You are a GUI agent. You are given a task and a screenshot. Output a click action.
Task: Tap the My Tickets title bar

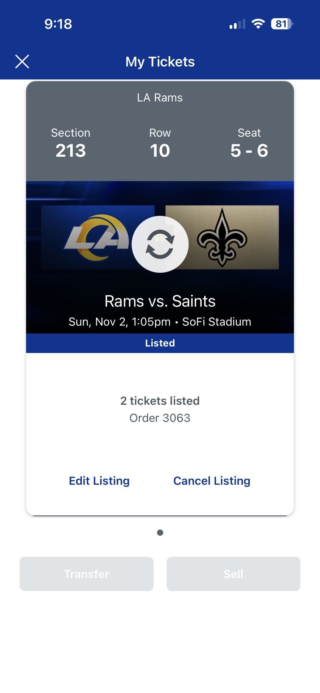pyautogui.click(x=160, y=61)
